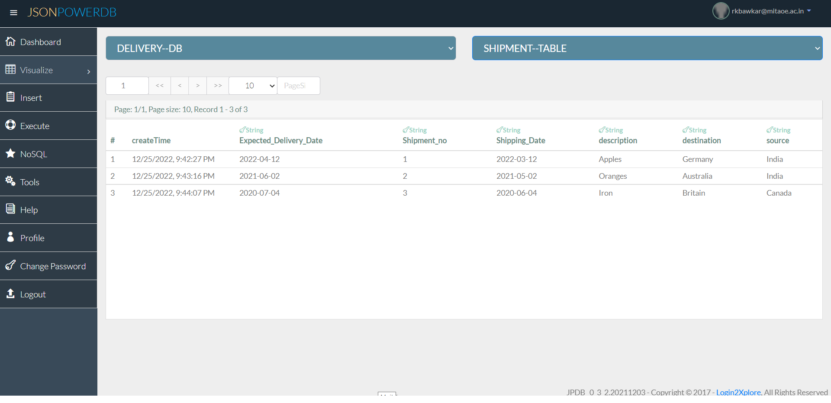Image resolution: width=831 pixels, height=403 pixels.
Task: Open Profile via the person icon
Action: [10, 237]
